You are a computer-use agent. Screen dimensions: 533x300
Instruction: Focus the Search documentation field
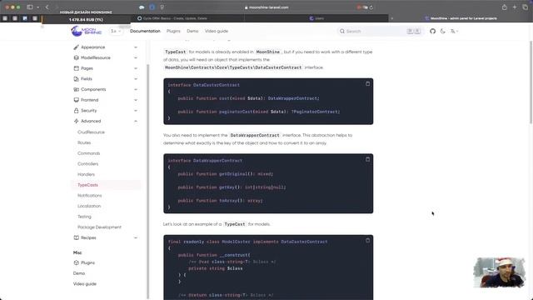[380, 31]
